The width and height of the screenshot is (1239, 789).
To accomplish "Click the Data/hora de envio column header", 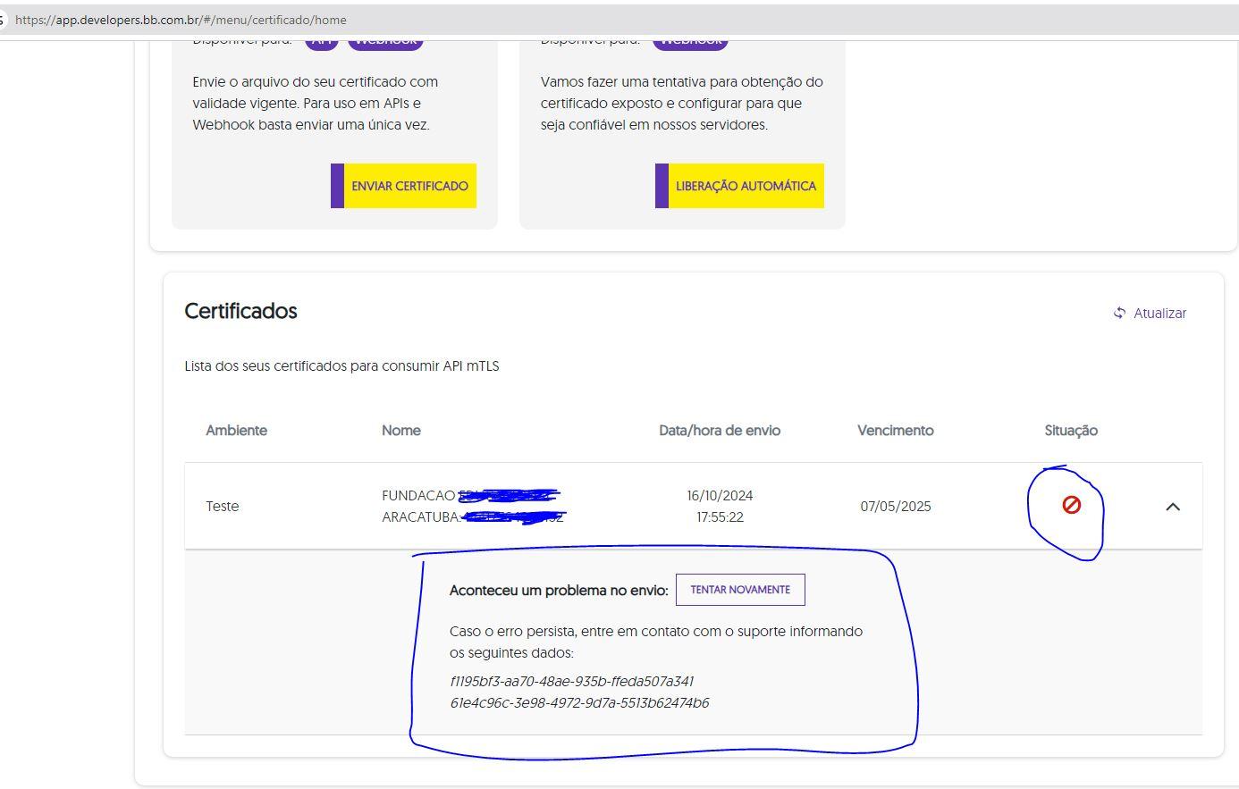I will pyautogui.click(x=720, y=431).
